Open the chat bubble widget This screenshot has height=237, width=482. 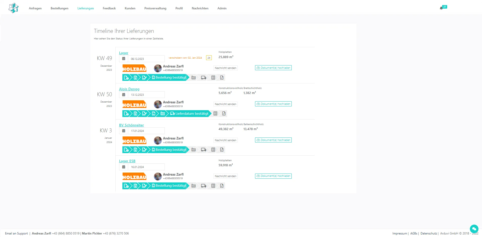(474, 229)
